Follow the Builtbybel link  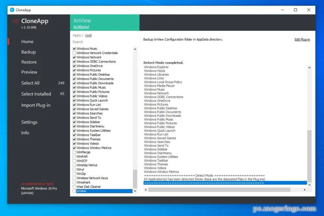(81, 27)
